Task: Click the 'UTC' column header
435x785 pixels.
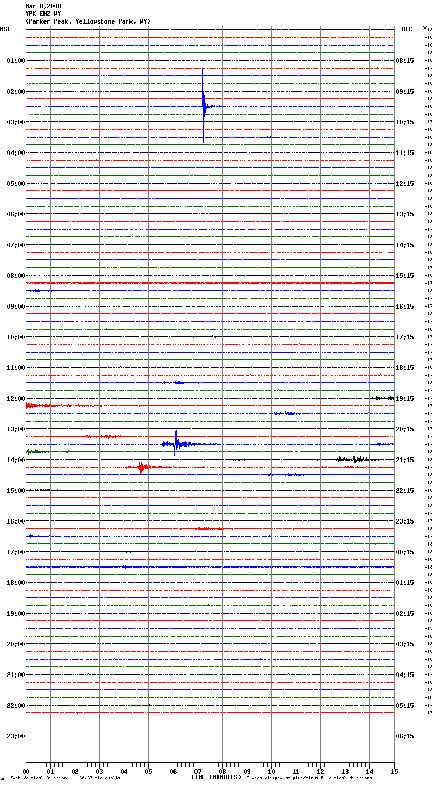Action: [407, 29]
